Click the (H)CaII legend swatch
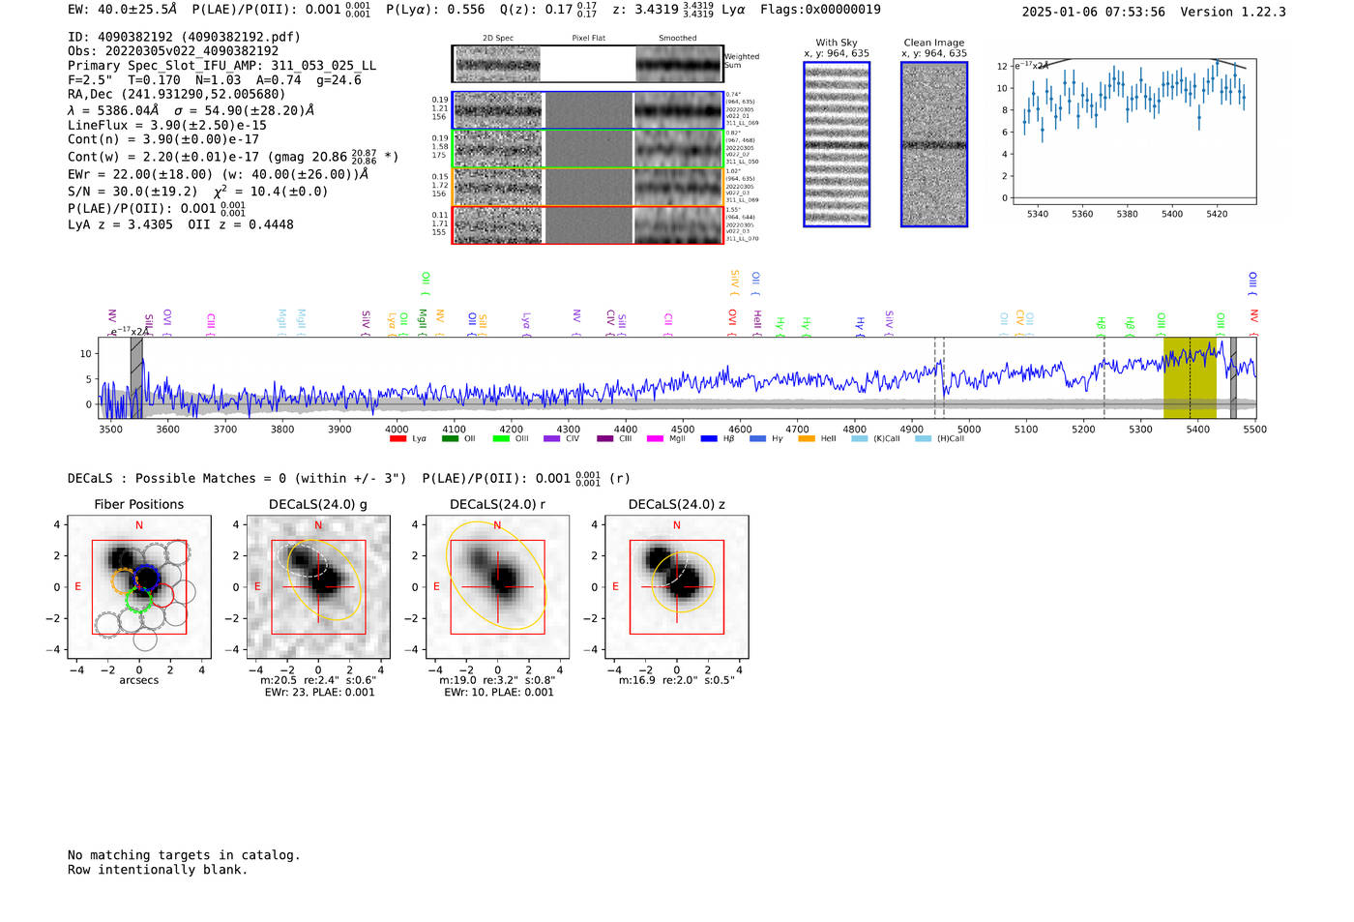This screenshot has height=922, width=1354. click(924, 439)
